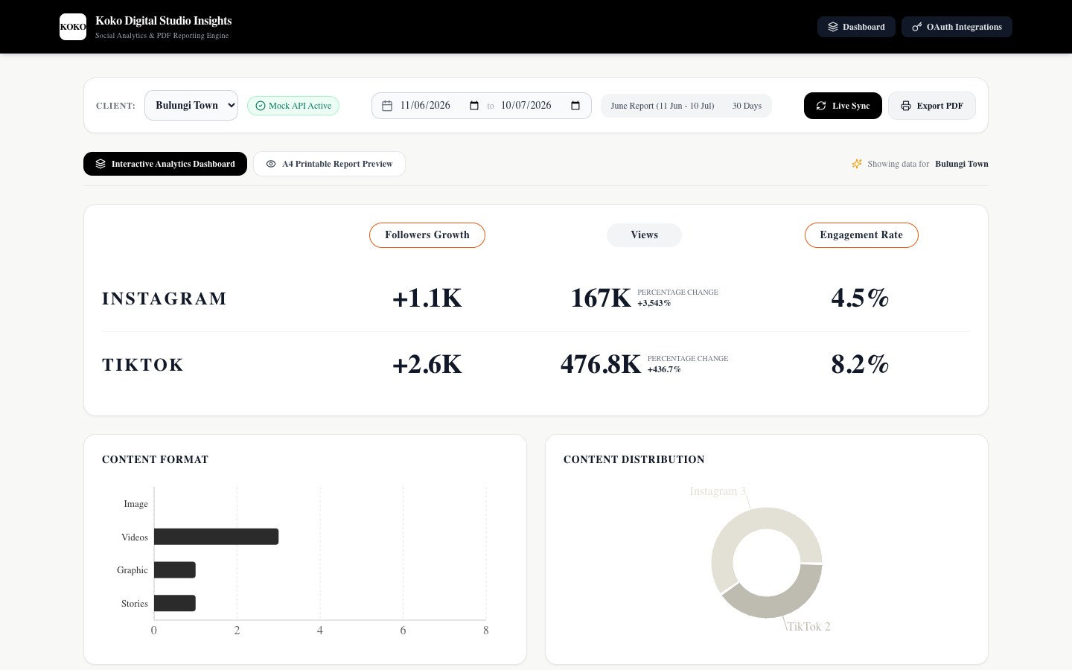Click the Graphic bar in Content Format chart
Screen dimensions: 1072x670
175,570
